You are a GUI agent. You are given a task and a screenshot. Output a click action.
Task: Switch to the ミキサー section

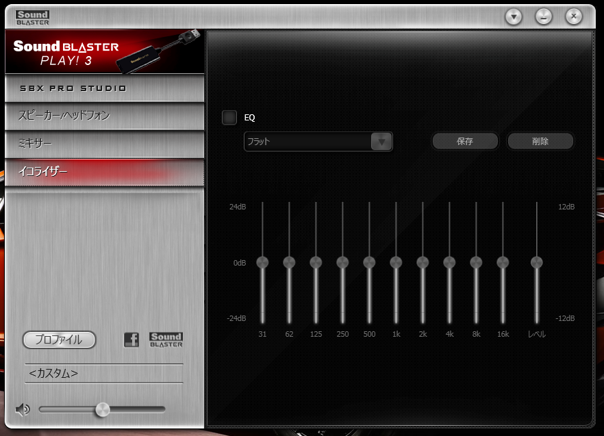(x=104, y=144)
